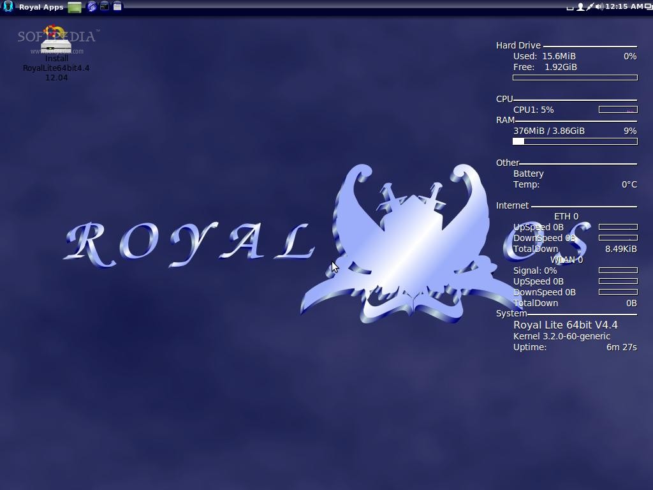Screen dimensions: 653x490
Task: Open the file manager panel icon
Action: pyautogui.click(x=117, y=6)
